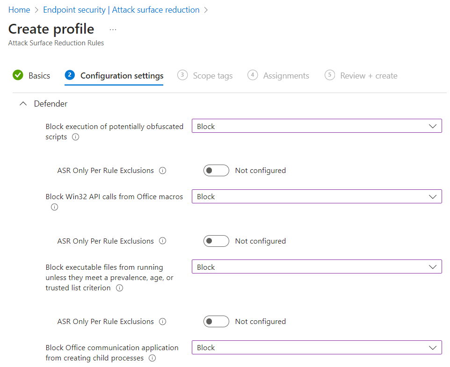Open Endpoint security Attack surface reduction breadcrumb
450x367 pixels.
pyautogui.click(x=121, y=10)
